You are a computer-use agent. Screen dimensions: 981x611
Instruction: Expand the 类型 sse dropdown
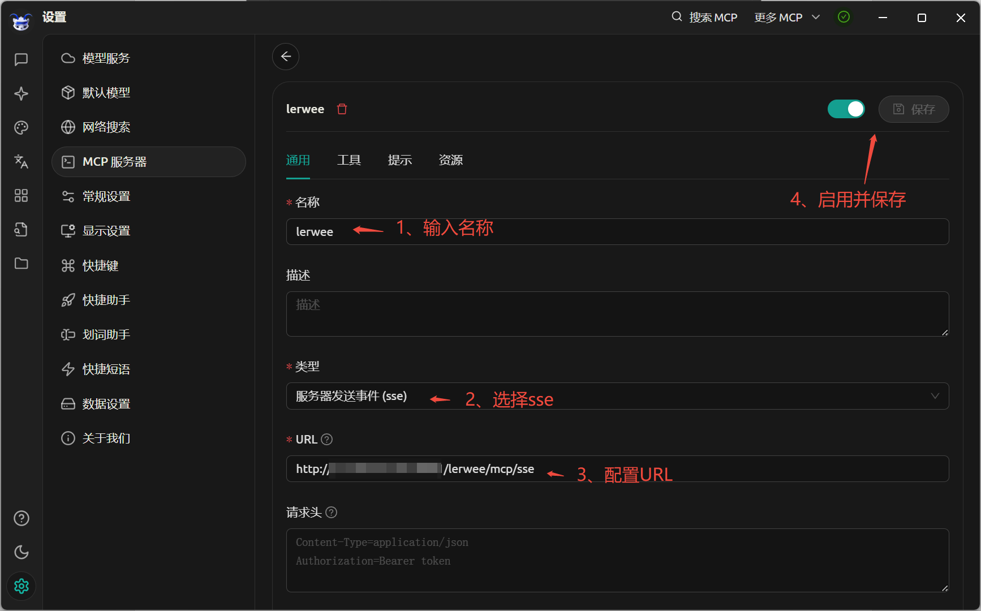(x=617, y=396)
